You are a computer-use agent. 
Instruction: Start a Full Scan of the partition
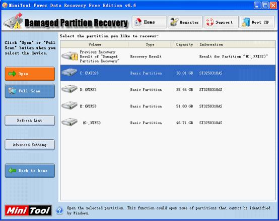coord(30,91)
